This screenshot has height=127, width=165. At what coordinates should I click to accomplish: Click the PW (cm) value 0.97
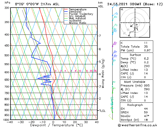point(147,50)
